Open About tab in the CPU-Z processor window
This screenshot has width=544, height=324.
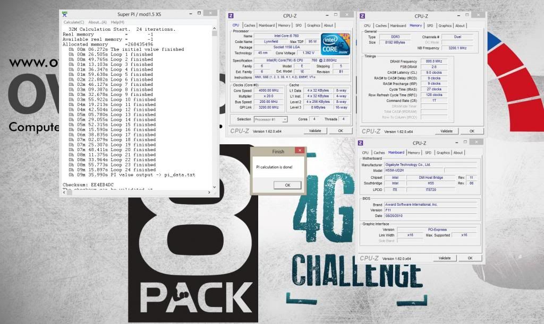[328, 25]
